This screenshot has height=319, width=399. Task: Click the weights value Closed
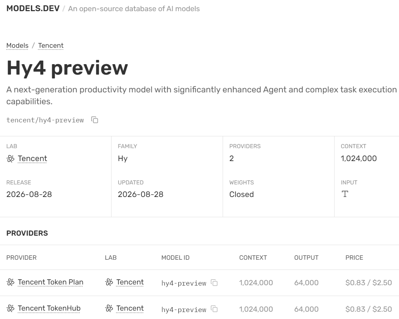[x=241, y=194]
